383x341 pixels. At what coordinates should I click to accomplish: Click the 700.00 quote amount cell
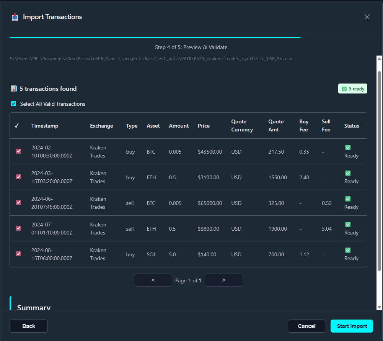click(x=276, y=254)
